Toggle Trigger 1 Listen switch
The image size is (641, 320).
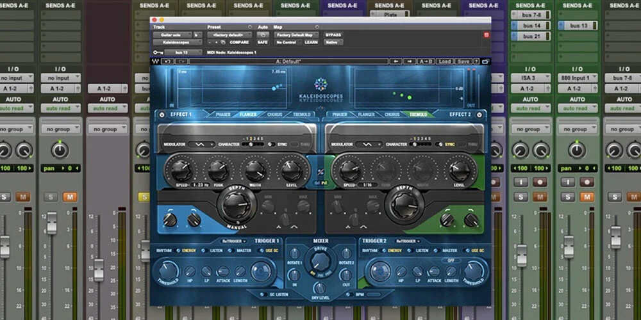205,251
